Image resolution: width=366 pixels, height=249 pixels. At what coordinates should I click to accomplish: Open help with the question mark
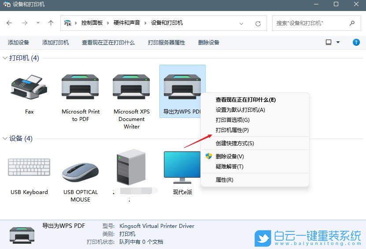point(356,42)
